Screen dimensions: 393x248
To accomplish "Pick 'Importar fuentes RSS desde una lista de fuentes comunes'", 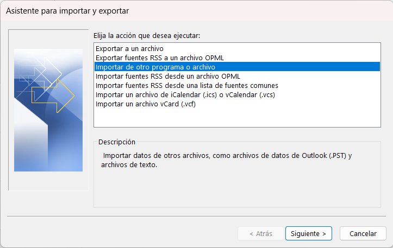I will (x=186, y=85).
